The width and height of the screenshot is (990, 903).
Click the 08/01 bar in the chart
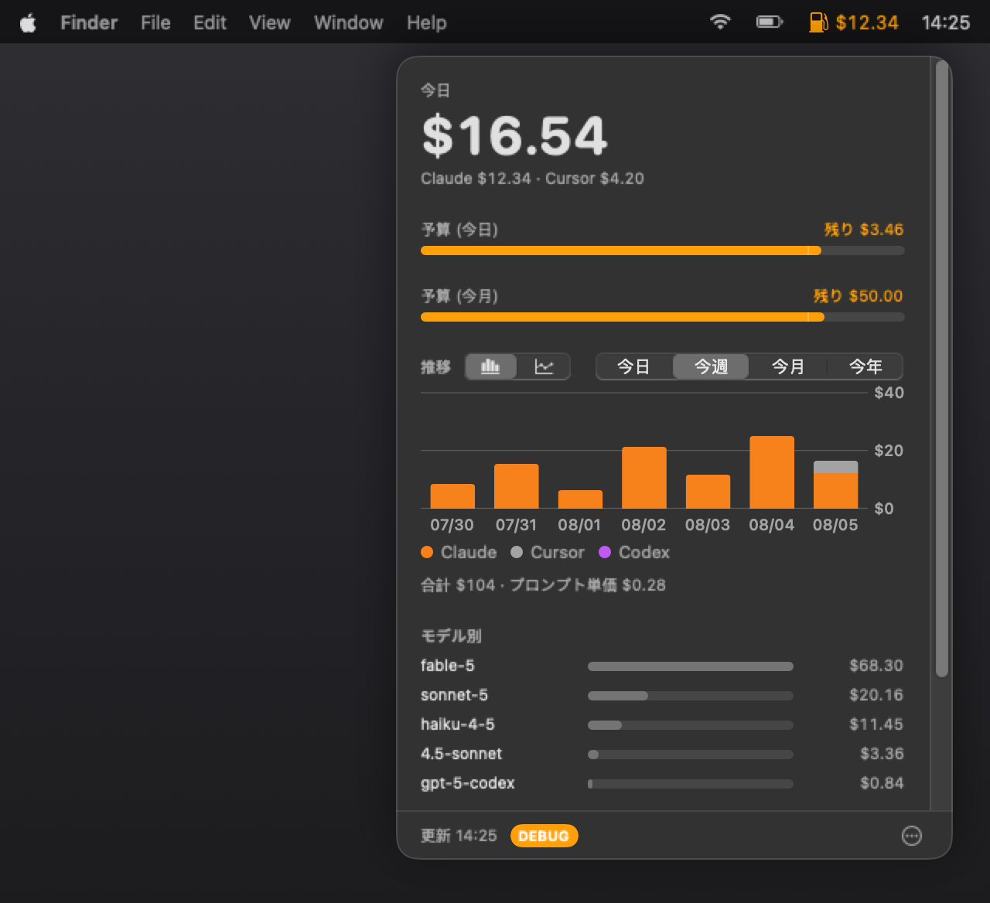click(x=580, y=499)
